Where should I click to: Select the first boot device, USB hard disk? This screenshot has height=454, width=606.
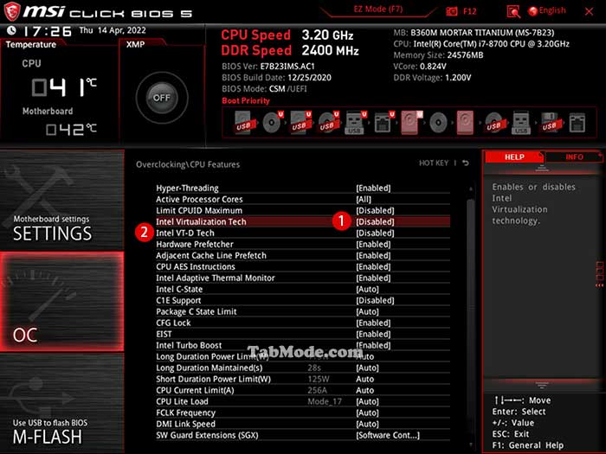tap(244, 123)
